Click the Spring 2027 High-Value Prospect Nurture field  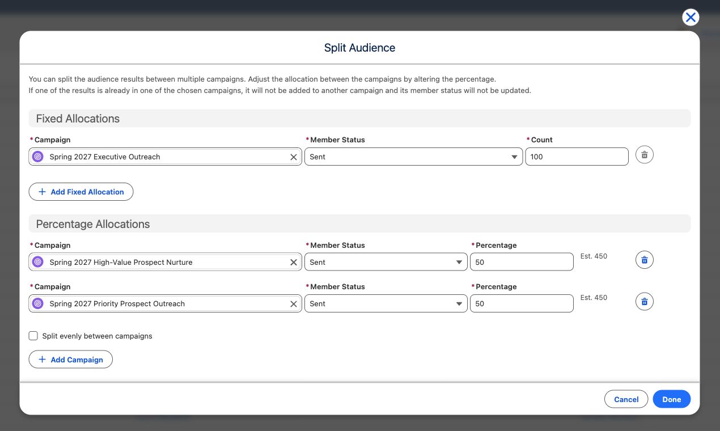(165, 262)
